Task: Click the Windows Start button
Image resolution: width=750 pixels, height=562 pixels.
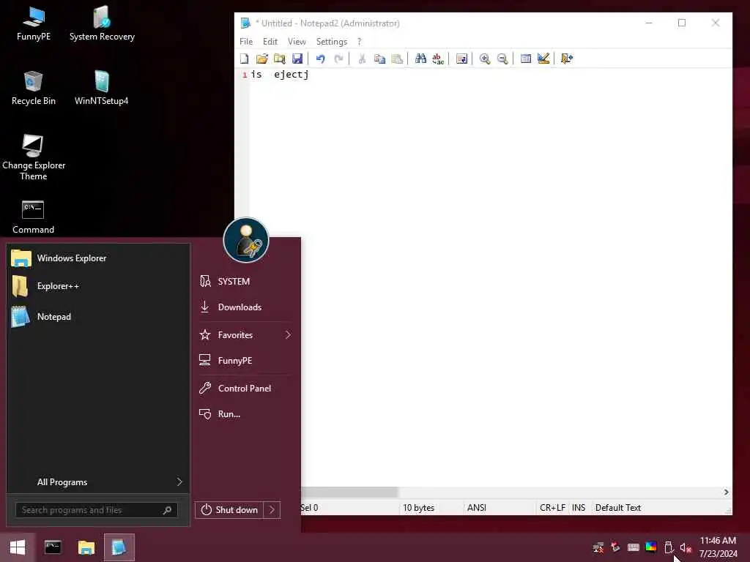Action: click(18, 547)
